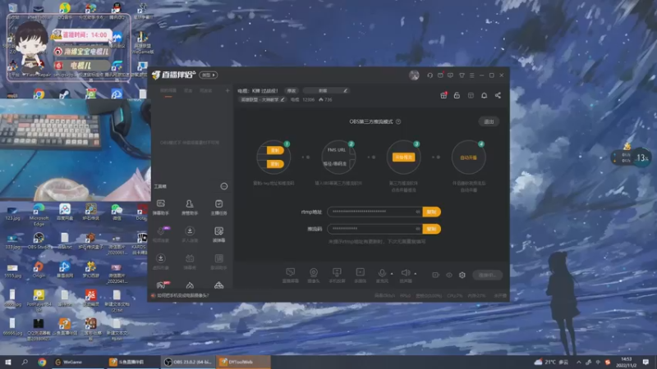Open the 多人连麦 tool

pyautogui.click(x=190, y=235)
